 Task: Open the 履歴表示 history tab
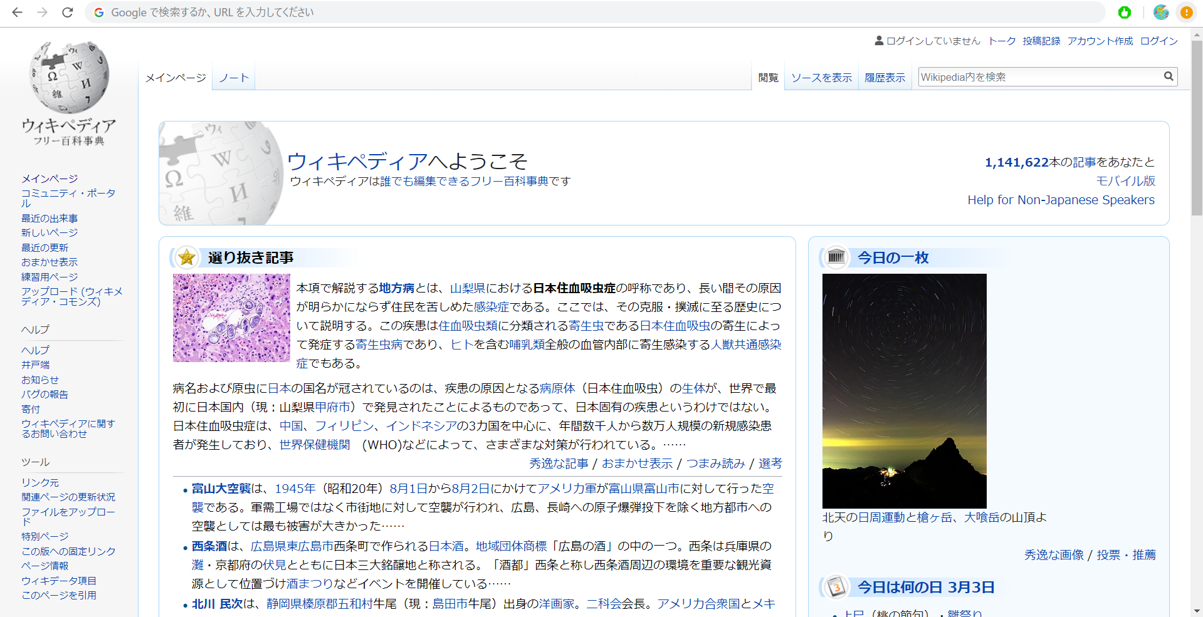click(x=885, y=78)
